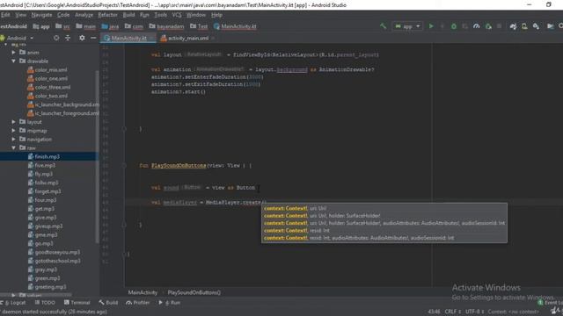
Task: Select finish.mp3 in raw folder
Action: [x=44, y=156]
